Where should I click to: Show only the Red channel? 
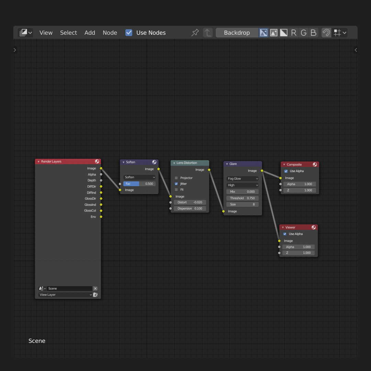(294, 33)
